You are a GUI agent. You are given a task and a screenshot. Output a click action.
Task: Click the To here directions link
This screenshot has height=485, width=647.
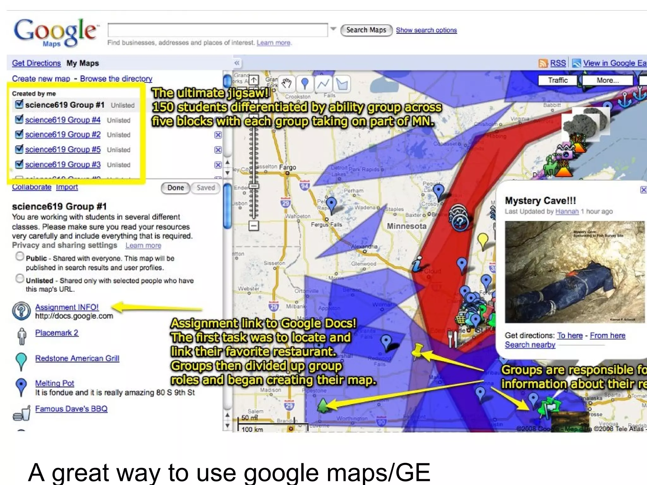pos(570,335)
